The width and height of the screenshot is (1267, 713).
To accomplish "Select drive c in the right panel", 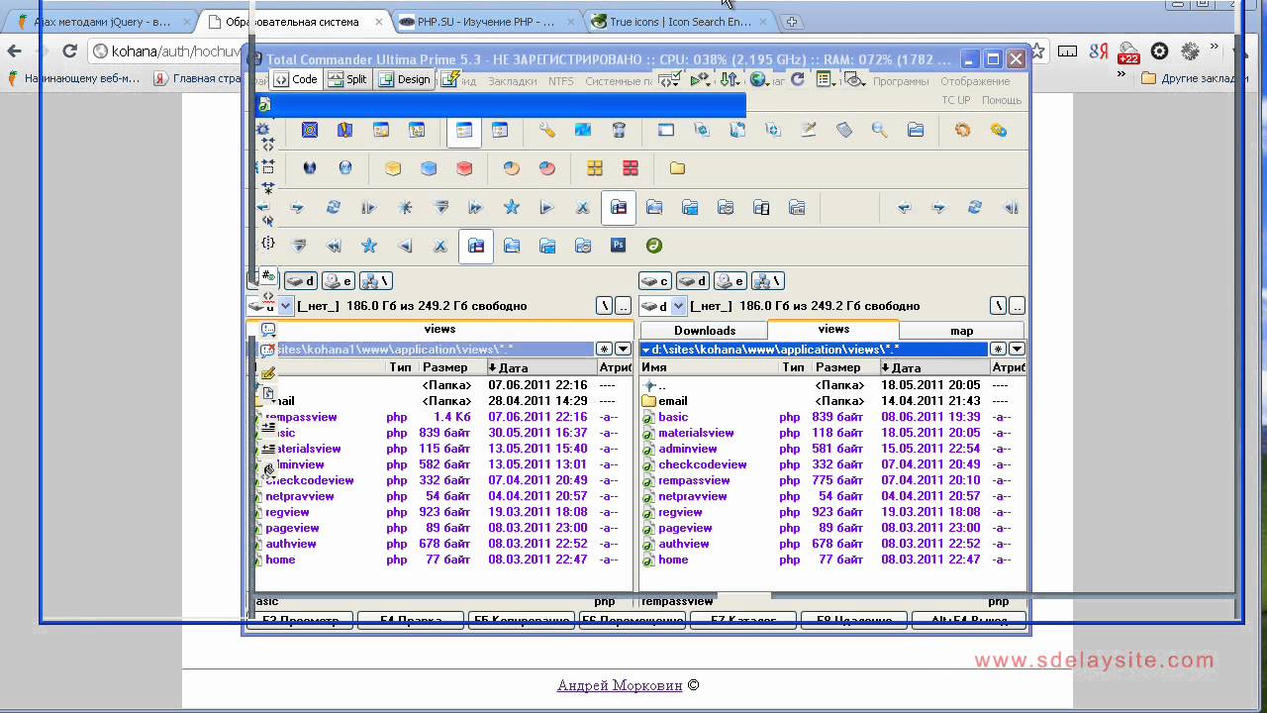I will (x=655, y=281).
